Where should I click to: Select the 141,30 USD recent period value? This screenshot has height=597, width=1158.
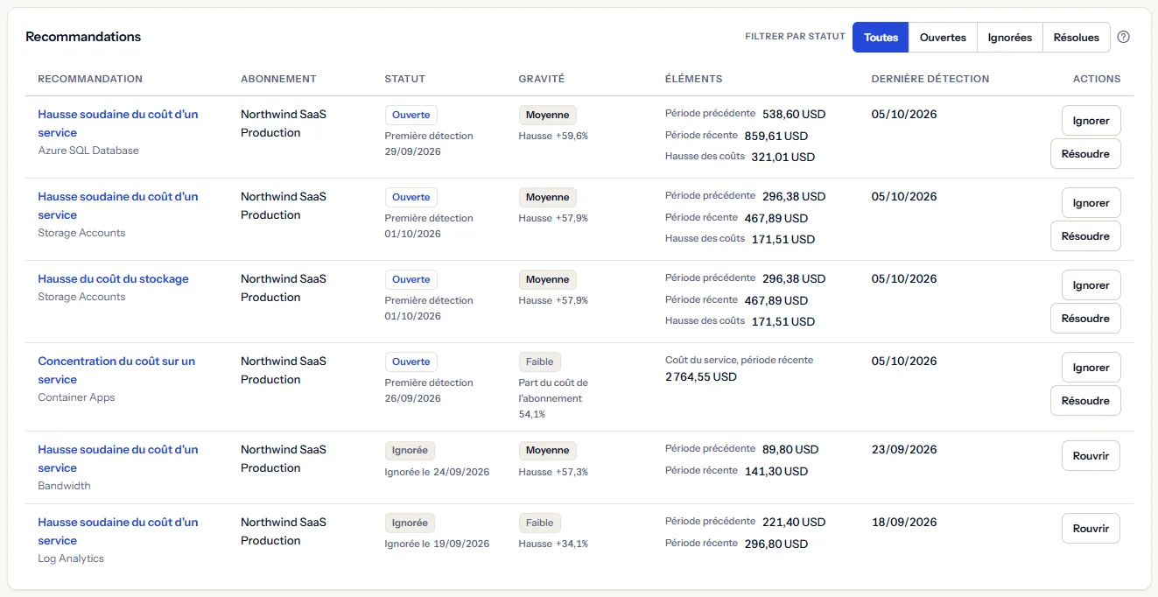(x=776, y=472)
